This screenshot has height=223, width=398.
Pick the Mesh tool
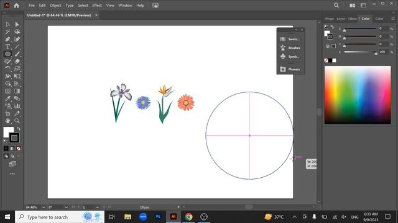point(7,91)
